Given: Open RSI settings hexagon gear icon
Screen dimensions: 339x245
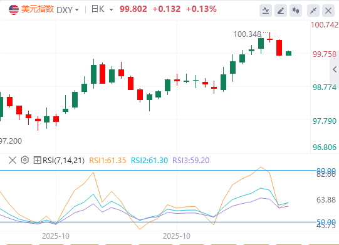Looking at the screenshot, I should 25,160.
